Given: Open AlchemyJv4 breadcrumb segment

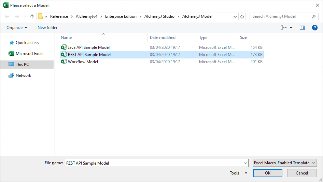Looking at the screenshot, I should (x=86, y=16).
